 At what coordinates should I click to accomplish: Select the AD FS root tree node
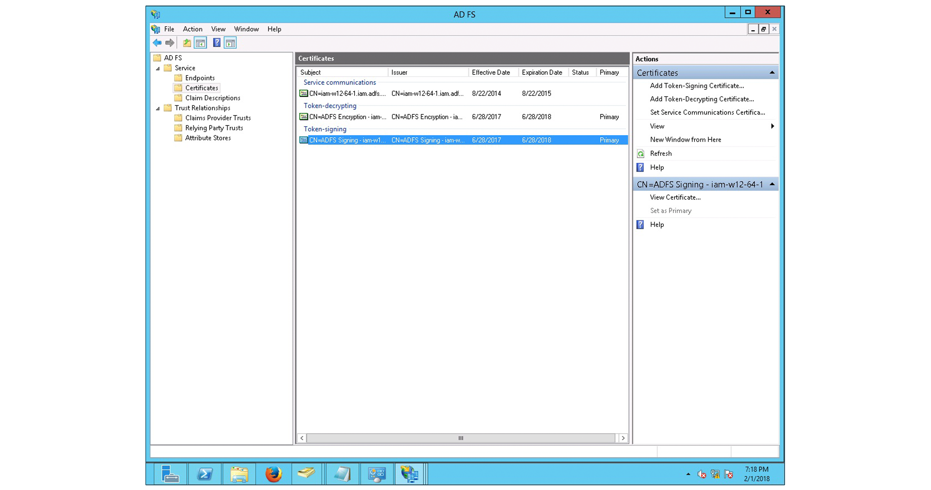point(173,58)
